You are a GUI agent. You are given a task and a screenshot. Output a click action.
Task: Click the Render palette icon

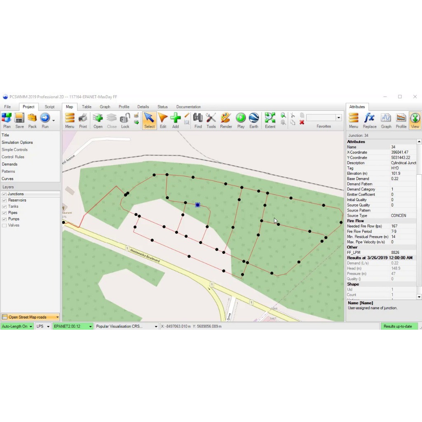[x=225, y=118]
